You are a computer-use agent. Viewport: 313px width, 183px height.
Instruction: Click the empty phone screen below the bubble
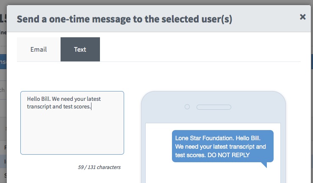[x=213, y=174]
